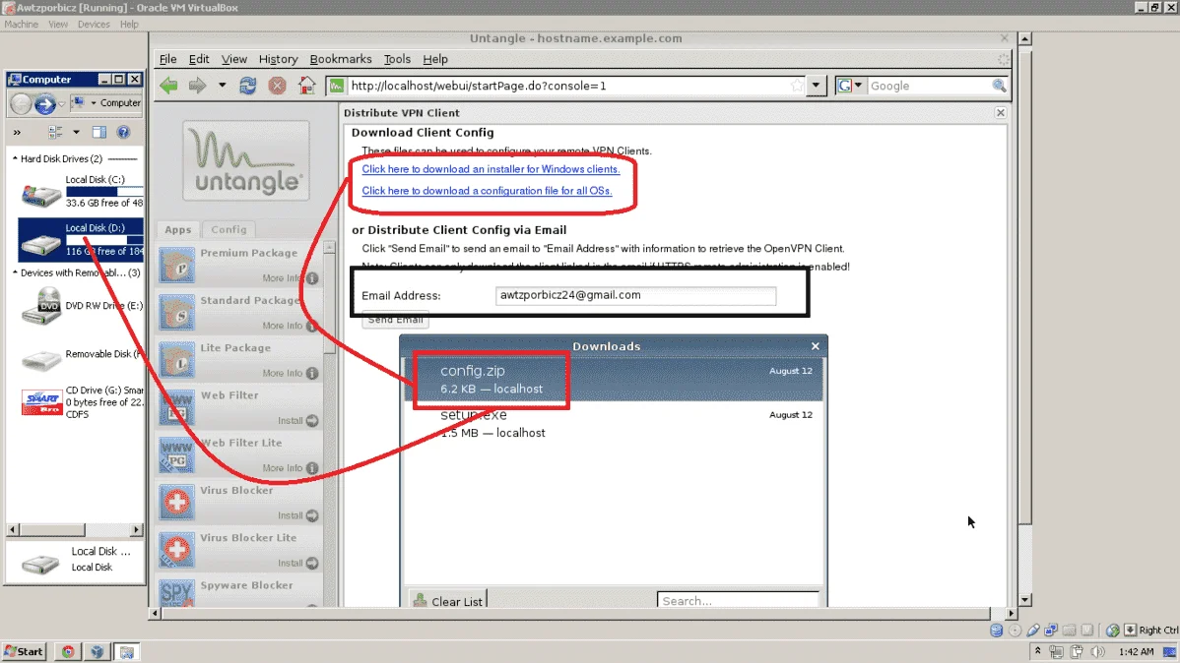Open Chrome from taskbar quick launch
This screenshot has height=663, width=1180.
[68, 652]
